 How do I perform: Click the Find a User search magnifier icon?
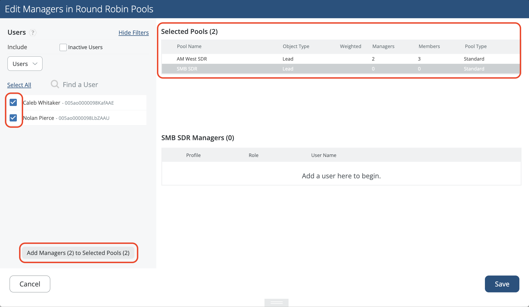coord(55,84)
